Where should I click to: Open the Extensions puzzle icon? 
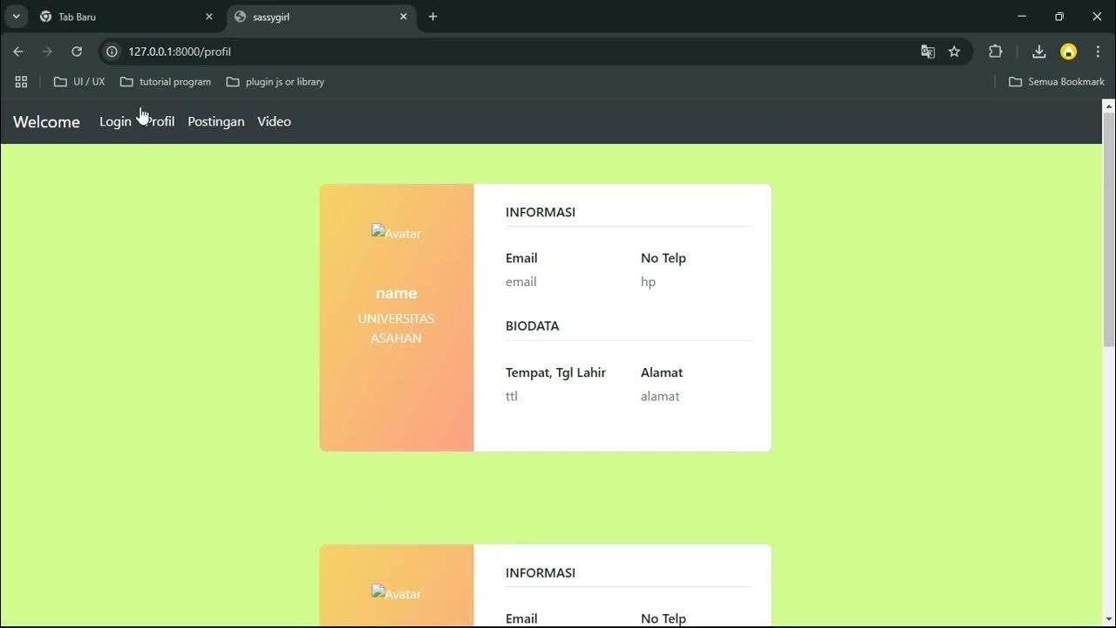(996, 51)
